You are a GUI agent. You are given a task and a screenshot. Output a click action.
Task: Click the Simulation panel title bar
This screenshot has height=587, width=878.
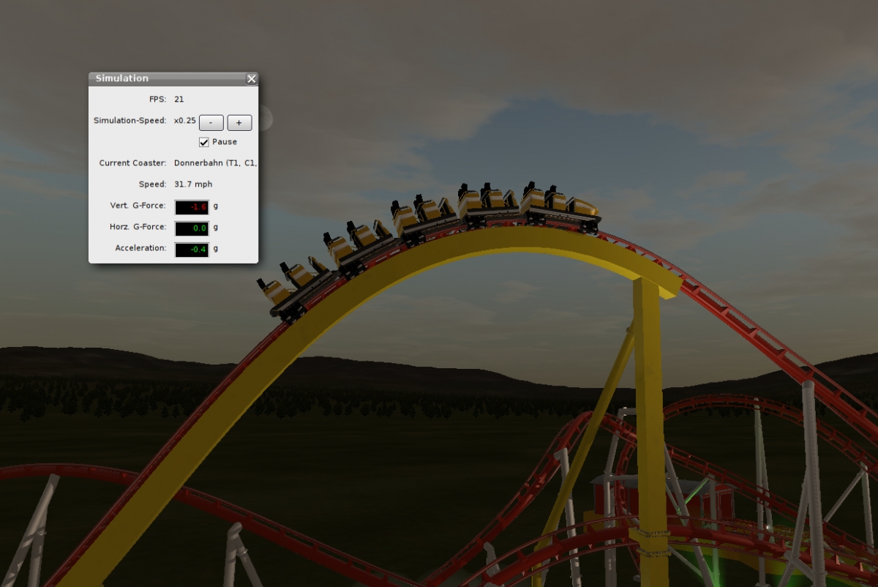click(173, 79)
